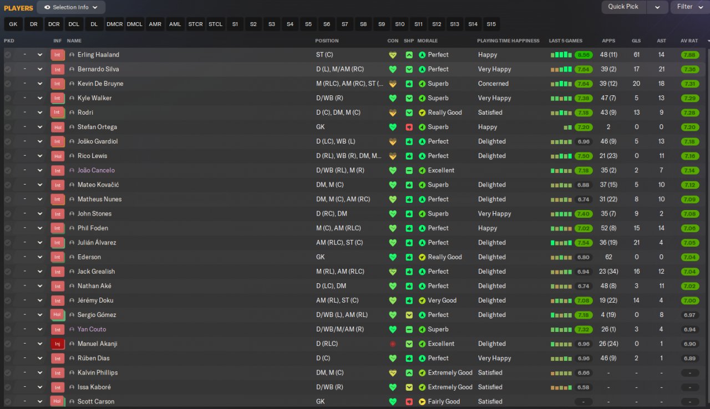710x409 pixels.
Task: Toggle the picked circle for Erling Haaland
Action: click(x=8, y=55)
